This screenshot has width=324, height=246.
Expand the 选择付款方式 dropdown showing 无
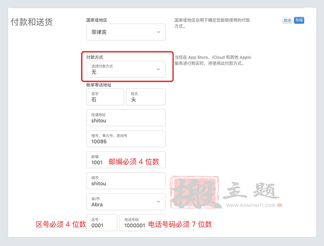point(126,69)
